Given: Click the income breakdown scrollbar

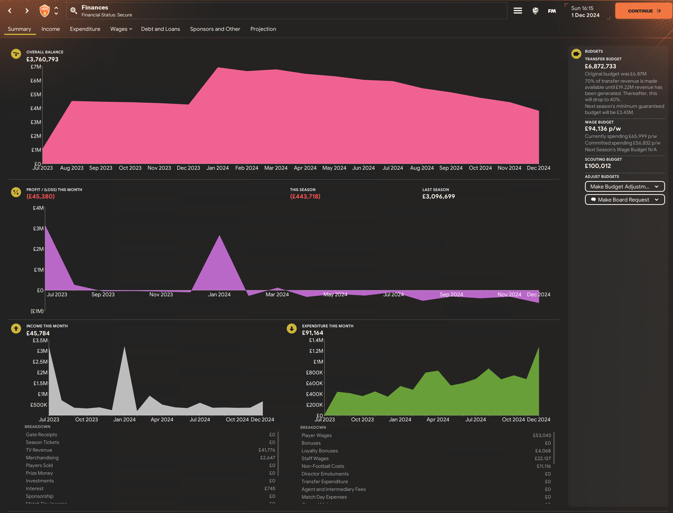Looking at the screenshot, I should 278,453.
